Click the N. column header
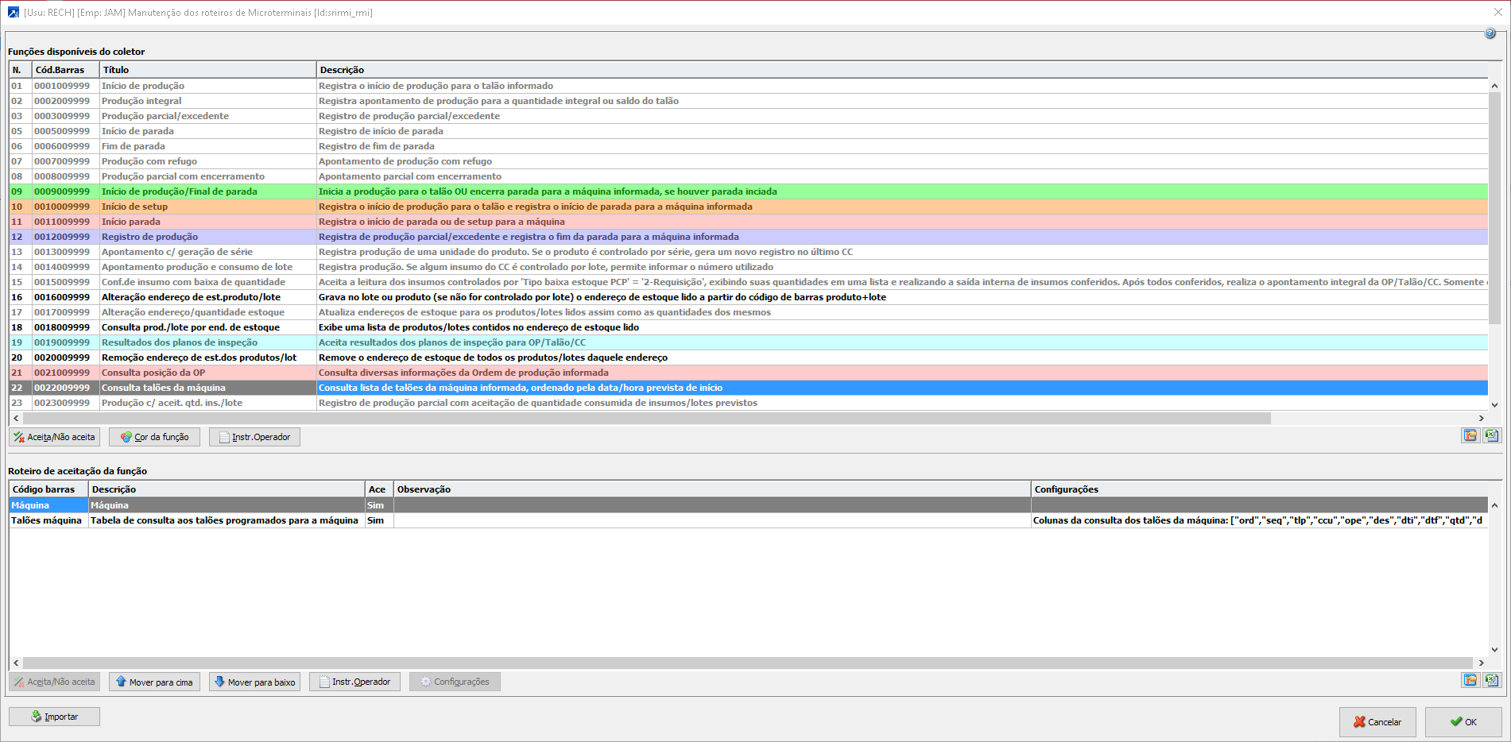This screenshot has width=1511, height=742. pyautogui.click(x=21, y=70)
